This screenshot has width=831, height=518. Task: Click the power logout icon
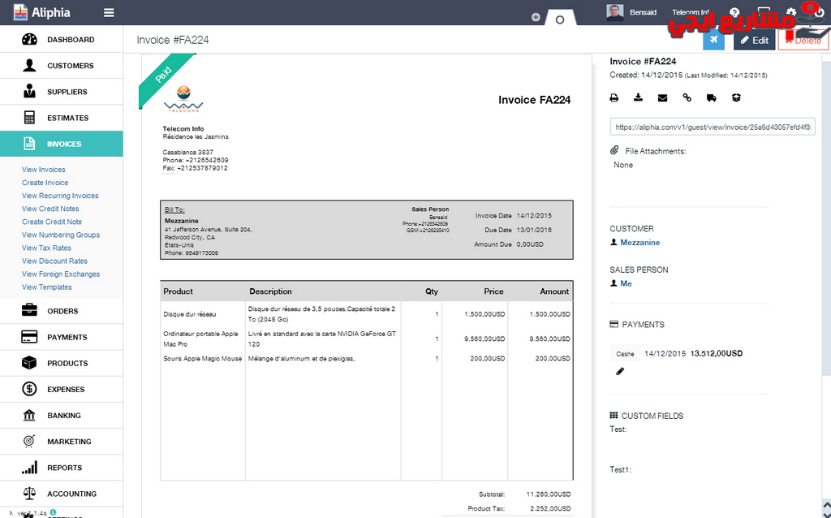click(x=820, y=12)
